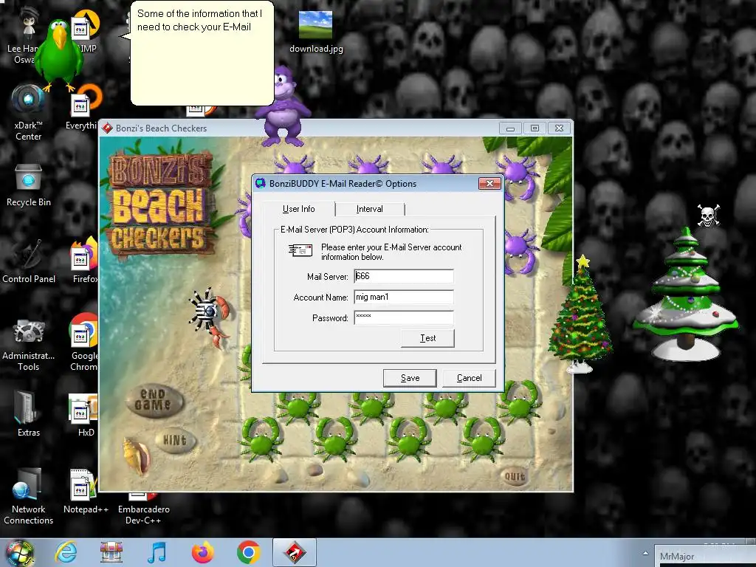Open the download.jpg desktop file

click(316, 32)
